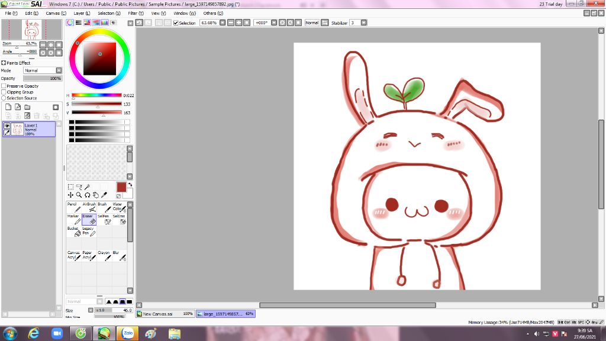Activate the move tool
Viewport: 606px width, 341px height.
(70, 195)
